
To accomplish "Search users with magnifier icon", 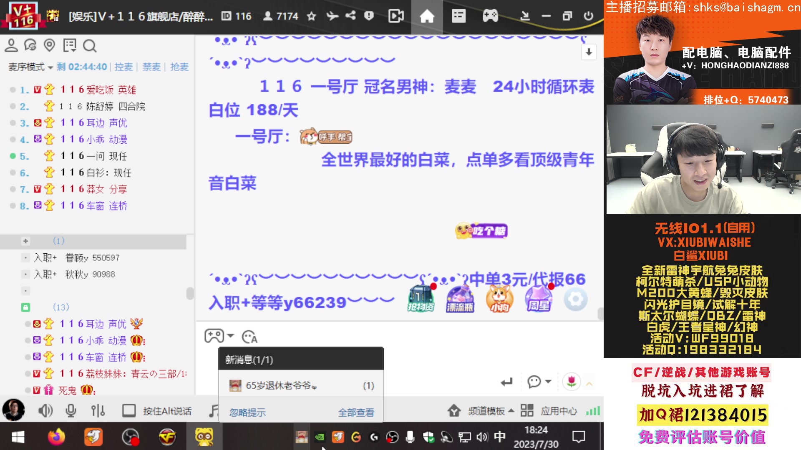I will click(x=90, y=46).
